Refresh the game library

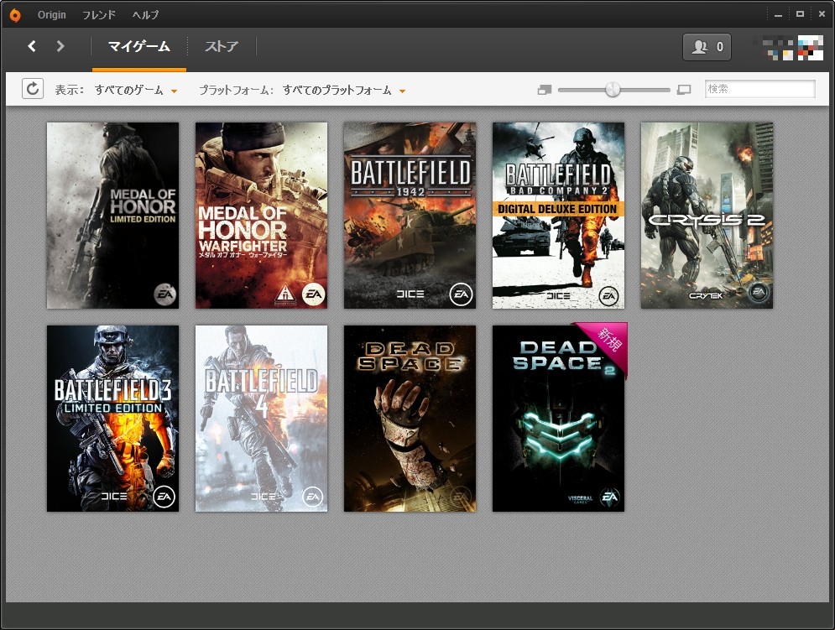tap(33, 89)
